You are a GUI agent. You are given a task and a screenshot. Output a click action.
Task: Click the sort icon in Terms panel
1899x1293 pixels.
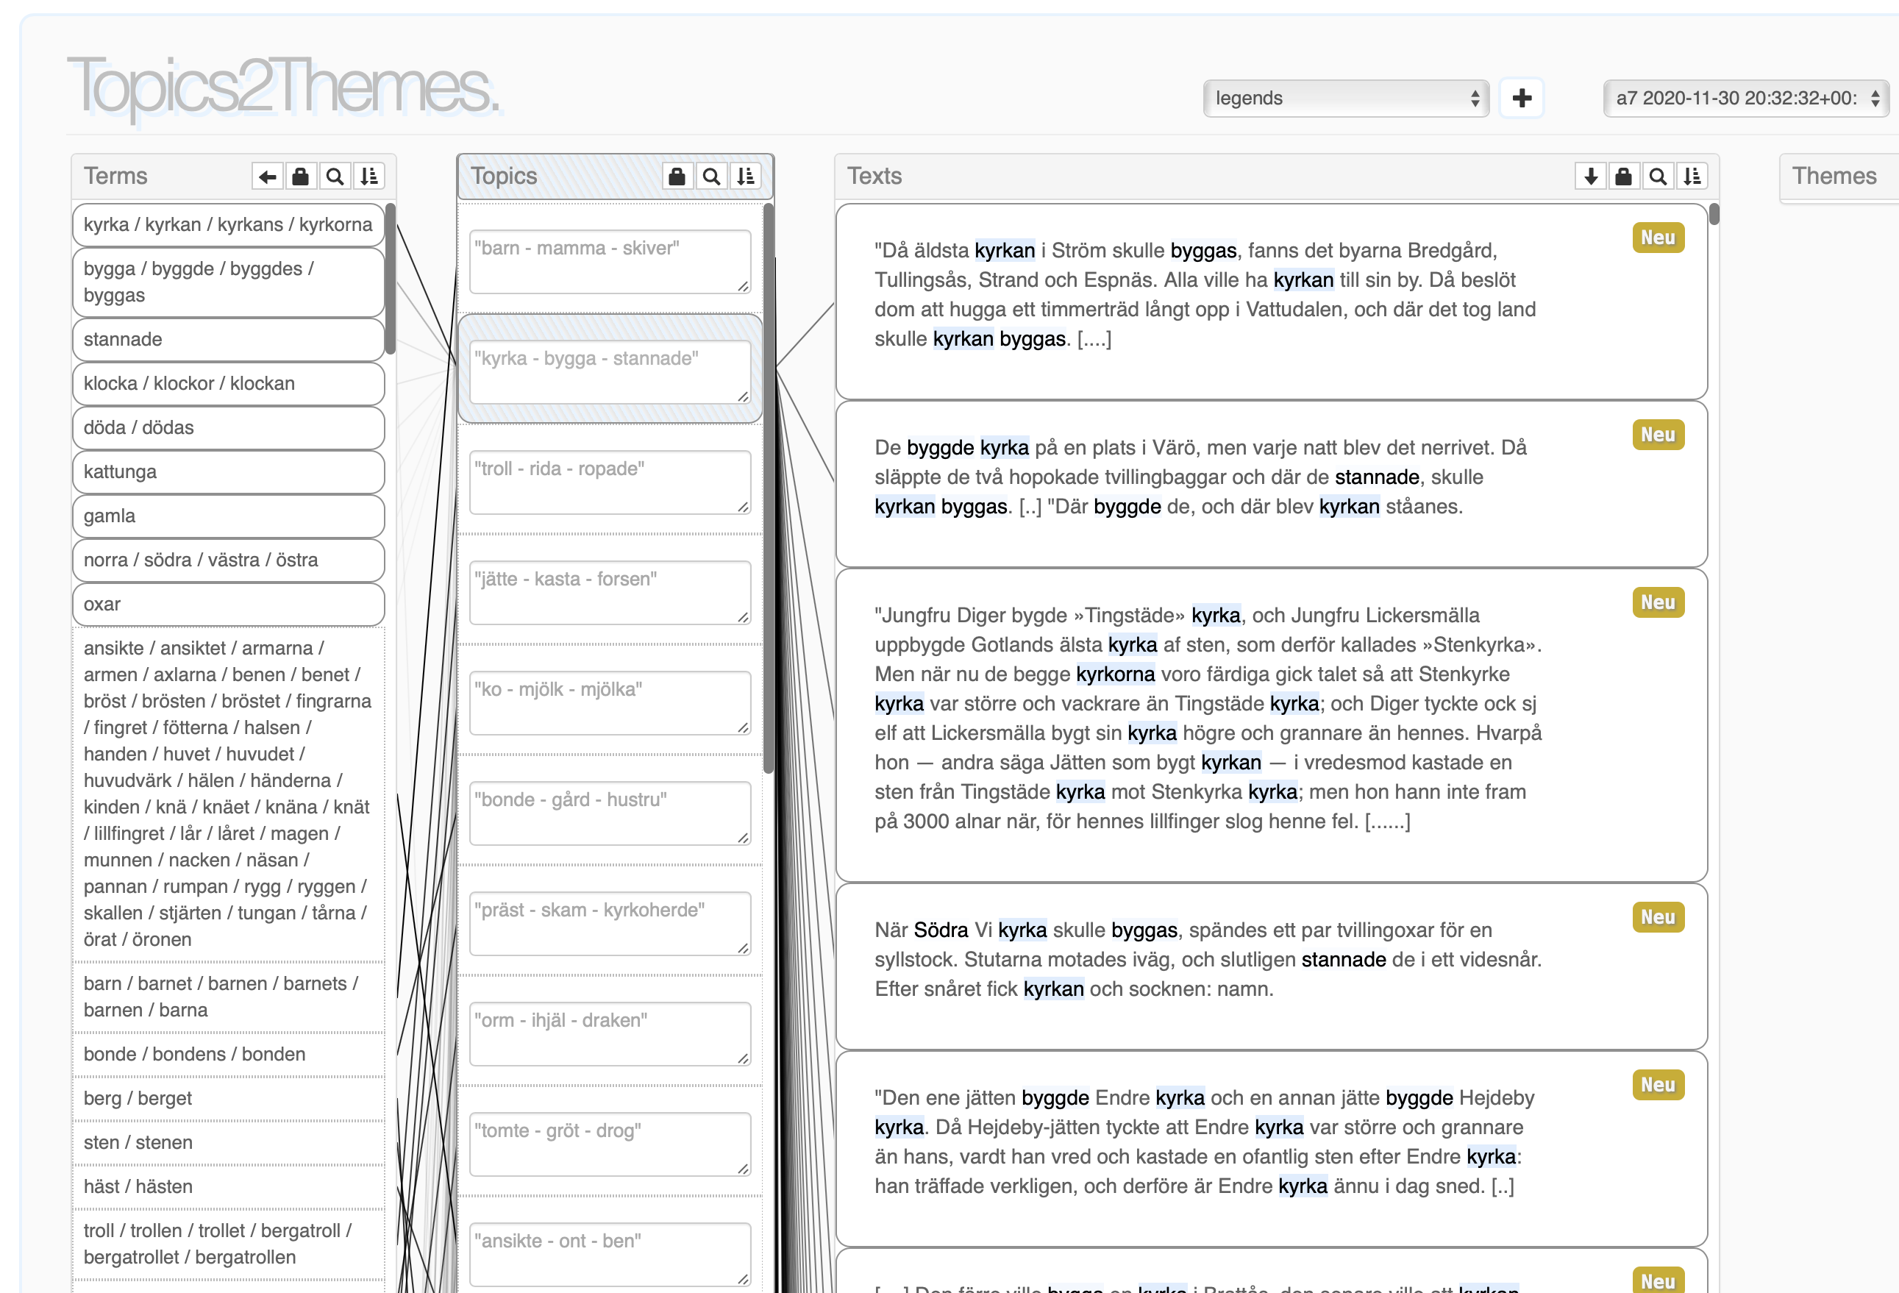click(x=369, y=177)
